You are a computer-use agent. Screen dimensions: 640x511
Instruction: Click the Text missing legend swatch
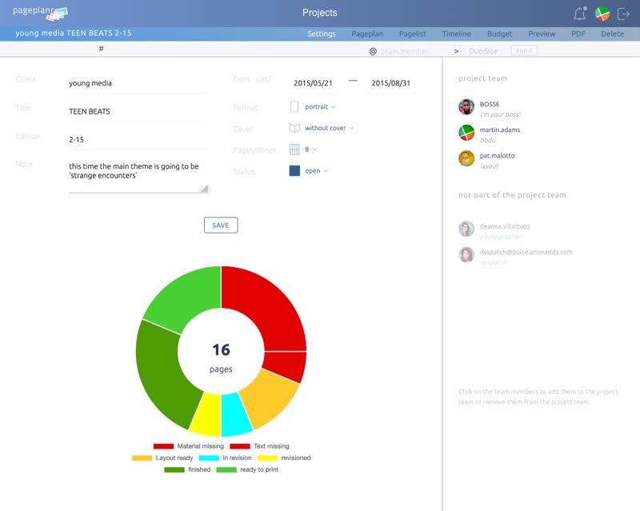click(239, 446)
